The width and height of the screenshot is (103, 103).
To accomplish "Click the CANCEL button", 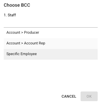I will pyautogui.click(x=69, y=96).
